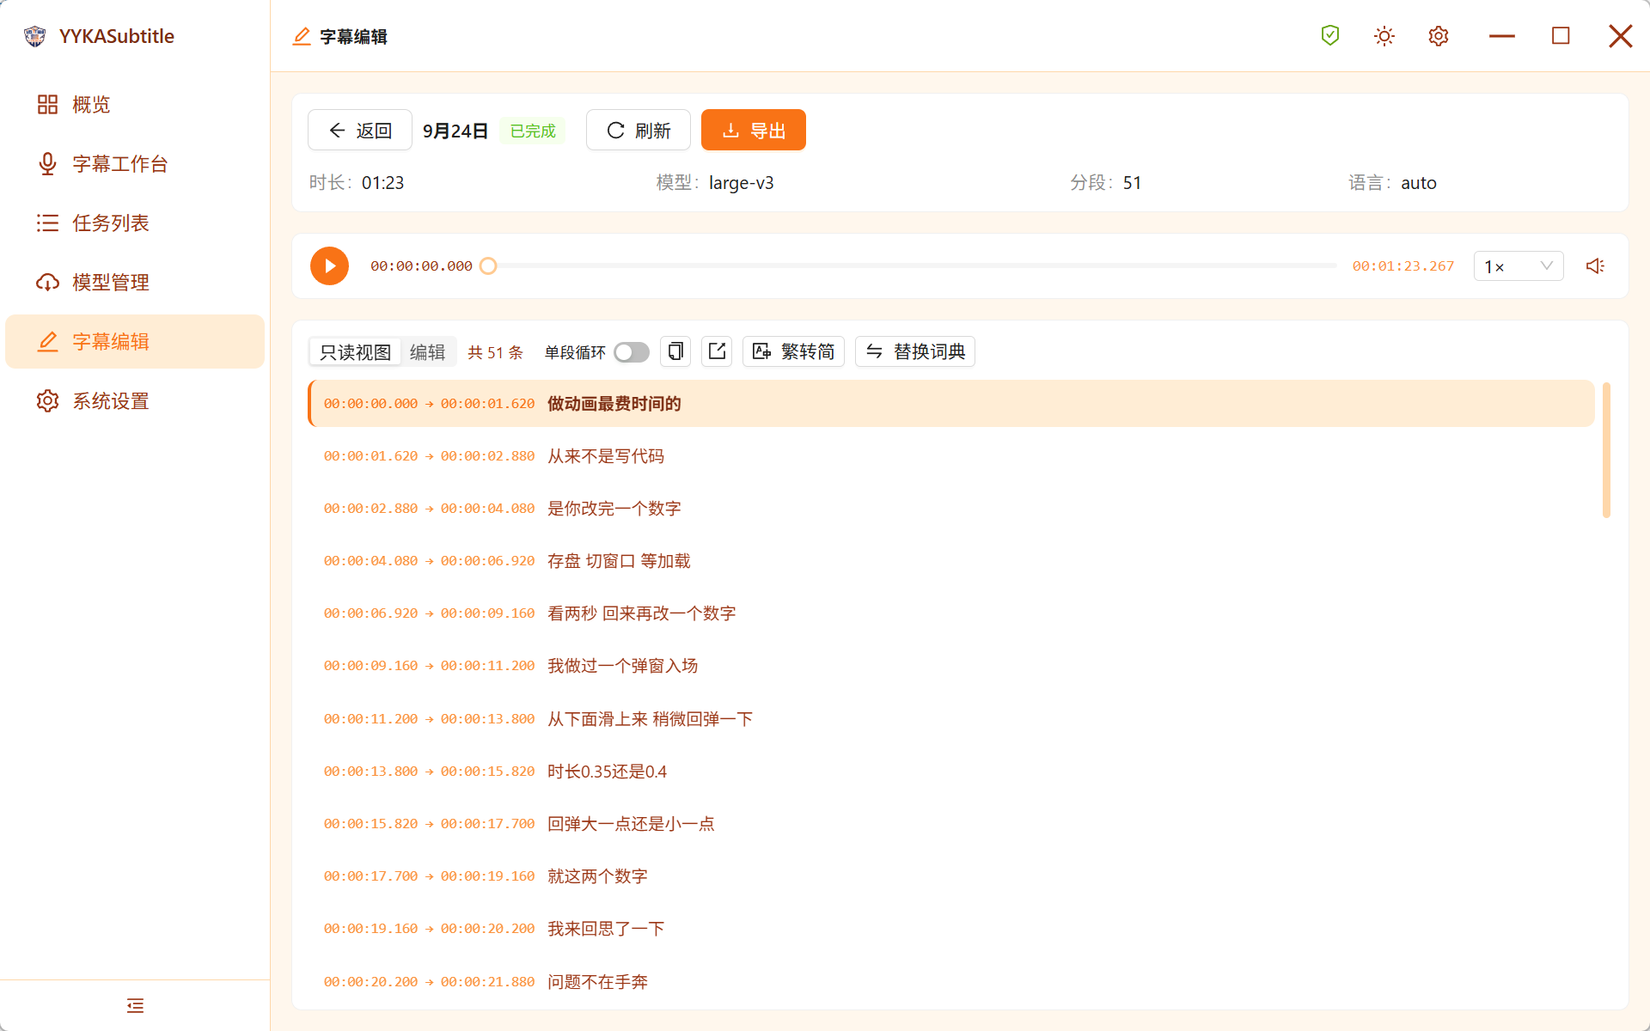The image size is (1650, 1031).
Task: Select subtitle row 存盘 切窗口 等加载
Action: (x=951, y=561)
